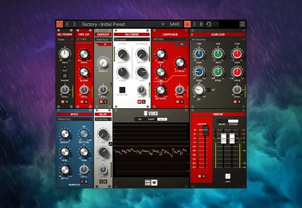This screenshot has width=302, height=208.
Task: Open Equalizer 4K Shelving dropdown
Action: pyautogui.click(x=218, y=39)
